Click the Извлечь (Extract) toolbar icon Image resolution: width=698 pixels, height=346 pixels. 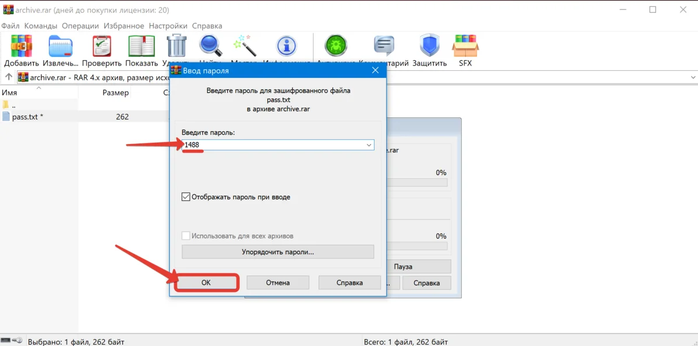[60, 46]
